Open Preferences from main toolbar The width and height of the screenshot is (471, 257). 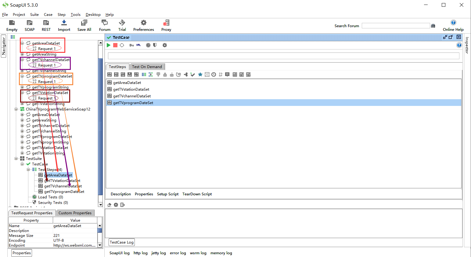pyautogui.click(x=143, y=26)
